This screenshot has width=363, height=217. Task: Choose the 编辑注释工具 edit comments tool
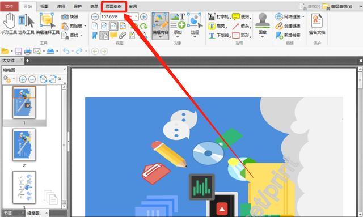[48, 24]
